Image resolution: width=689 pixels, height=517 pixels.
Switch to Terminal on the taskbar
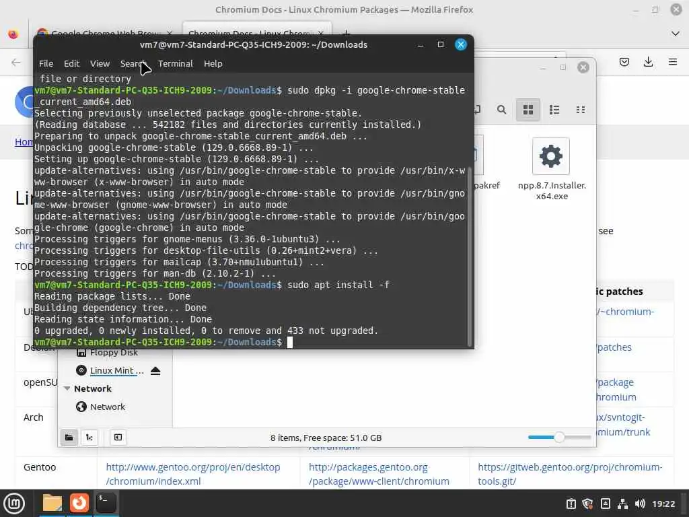pos(106,503)
